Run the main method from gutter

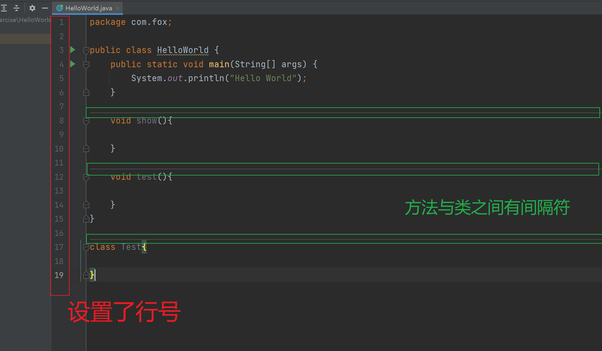click(x=73, y=64)
